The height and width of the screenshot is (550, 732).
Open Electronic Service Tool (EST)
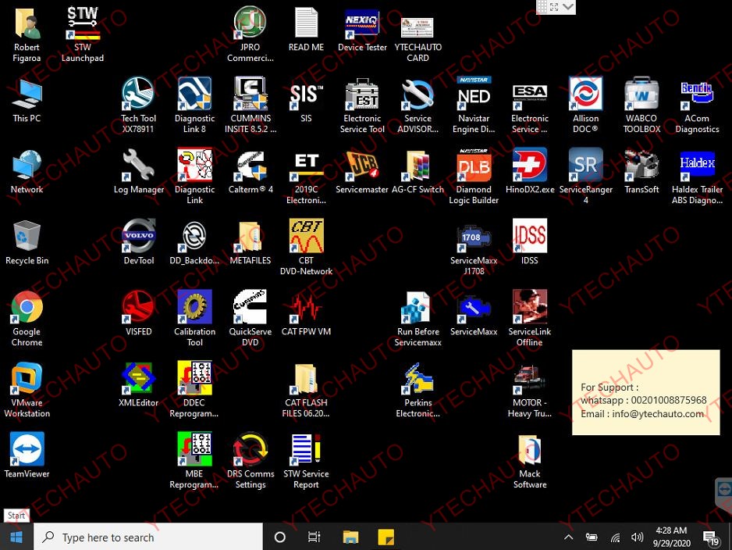(x=362, y=105)
